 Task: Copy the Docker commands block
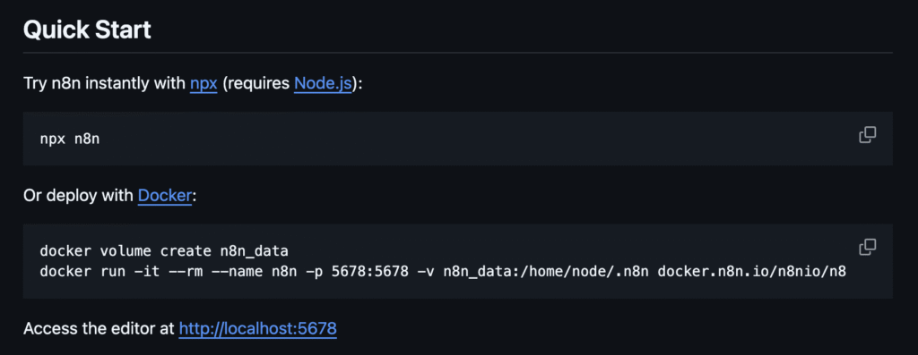click(867, 247)
